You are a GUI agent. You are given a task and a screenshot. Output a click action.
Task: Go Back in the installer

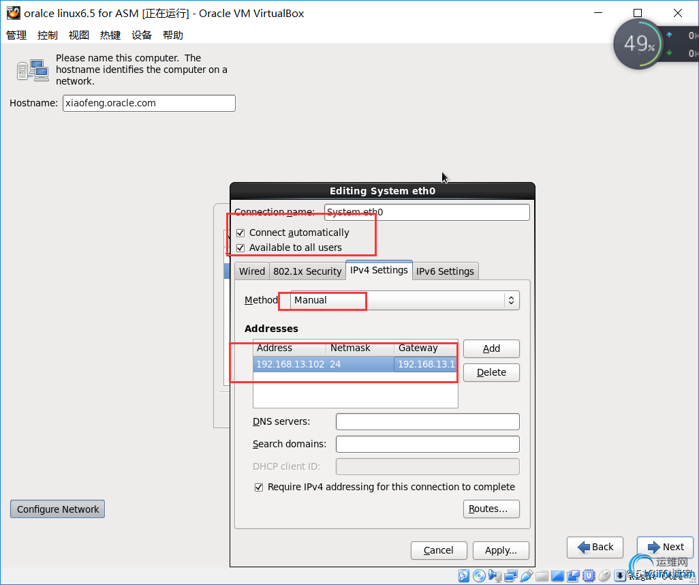tap(595, 547)
